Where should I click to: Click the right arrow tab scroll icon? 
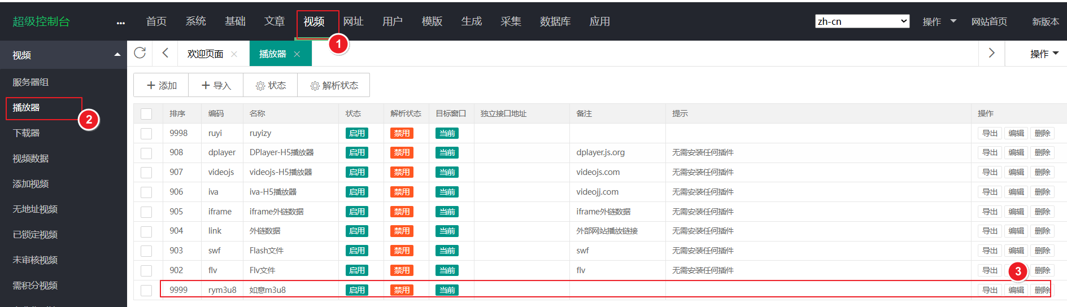pos(991,53)
